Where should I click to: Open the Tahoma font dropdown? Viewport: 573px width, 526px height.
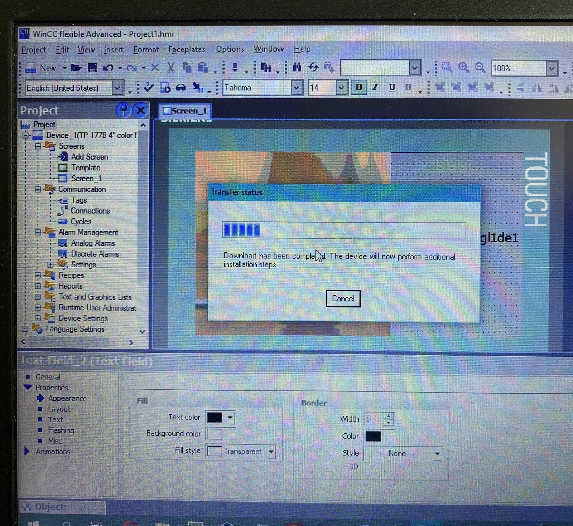point(297,88)
